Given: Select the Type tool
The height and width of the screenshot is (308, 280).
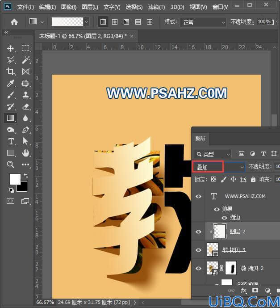Looking at the screenshot, I should 11,141.
